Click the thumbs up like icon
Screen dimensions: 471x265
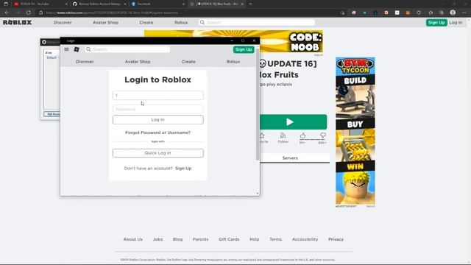[302, 135]
